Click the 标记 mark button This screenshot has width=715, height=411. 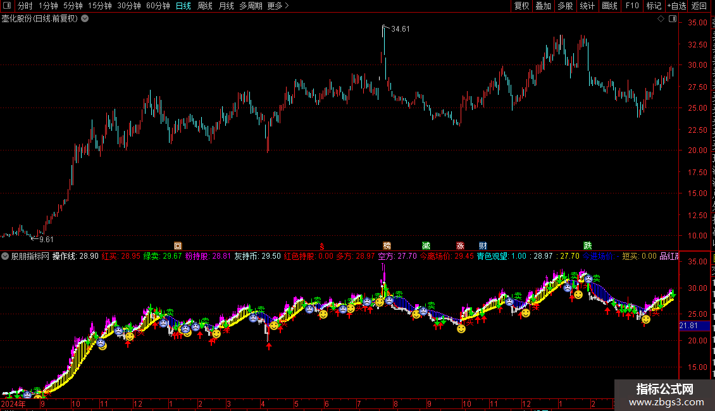click(x=654, y=6)
